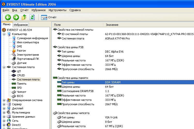Select the 8 бит bus width value
Image resolution: width=194 pixels, height=129 pixels.
coord(108,122)
